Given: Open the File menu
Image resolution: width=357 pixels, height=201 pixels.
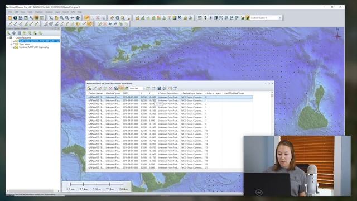Looking at the screenshot, I should (10, 12).
